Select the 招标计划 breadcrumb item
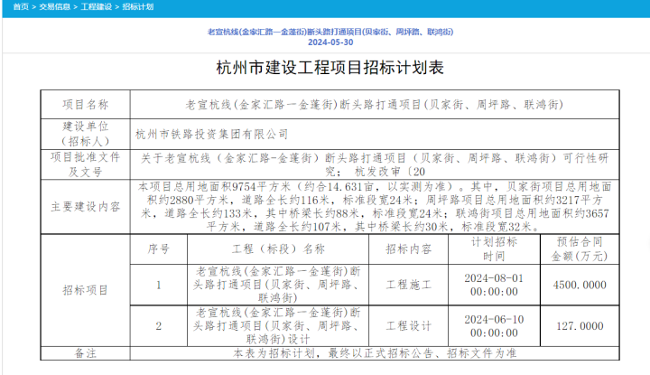The image size is (650, 375). point(138,6)
